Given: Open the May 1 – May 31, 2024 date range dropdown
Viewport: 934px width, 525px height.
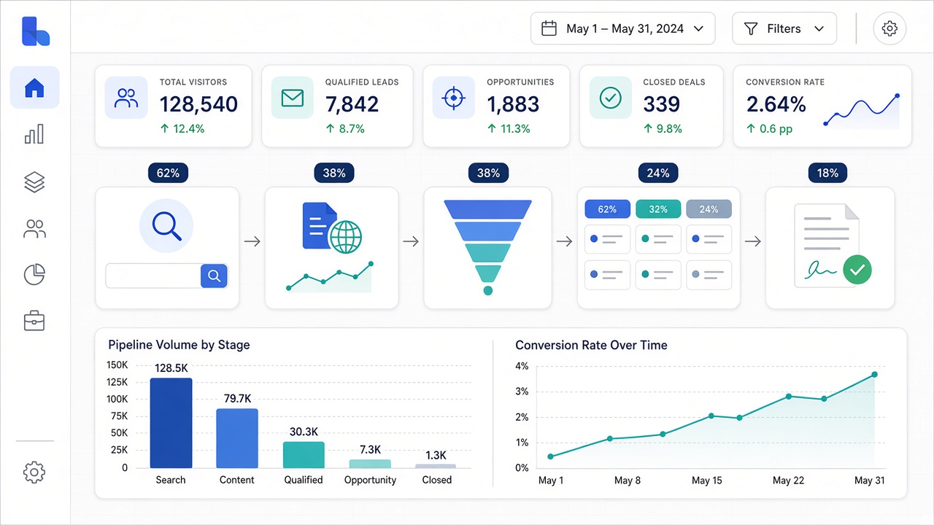Looking at the screenshot, I should tap(622, 28).
